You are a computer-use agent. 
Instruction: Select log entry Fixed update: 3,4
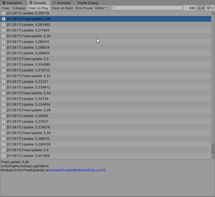click(x=106, y=150)
